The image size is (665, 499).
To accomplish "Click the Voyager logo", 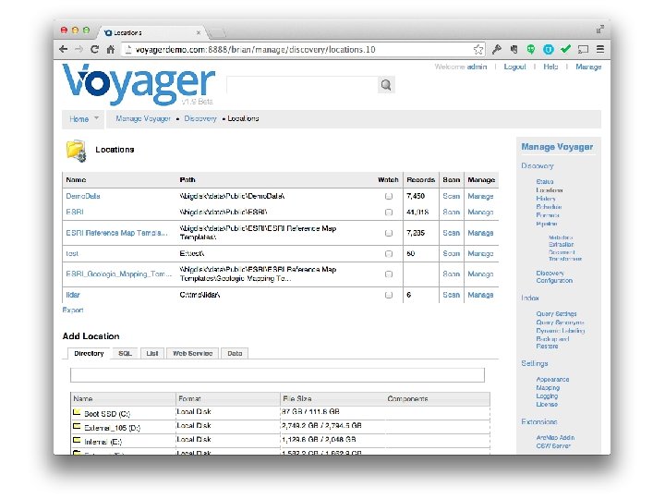I will point(139,84).
